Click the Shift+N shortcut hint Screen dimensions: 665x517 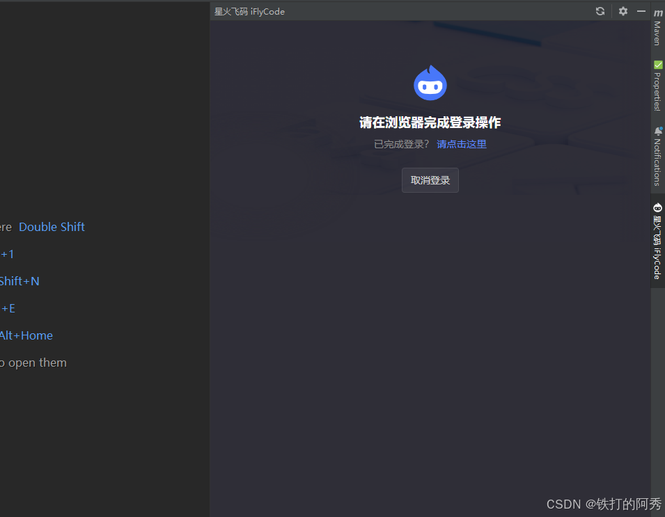point(19,281)
